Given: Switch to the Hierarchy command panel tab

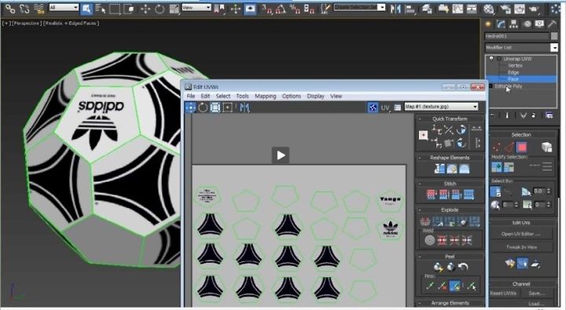Looking at the screenshot, I should pos(513,24).
